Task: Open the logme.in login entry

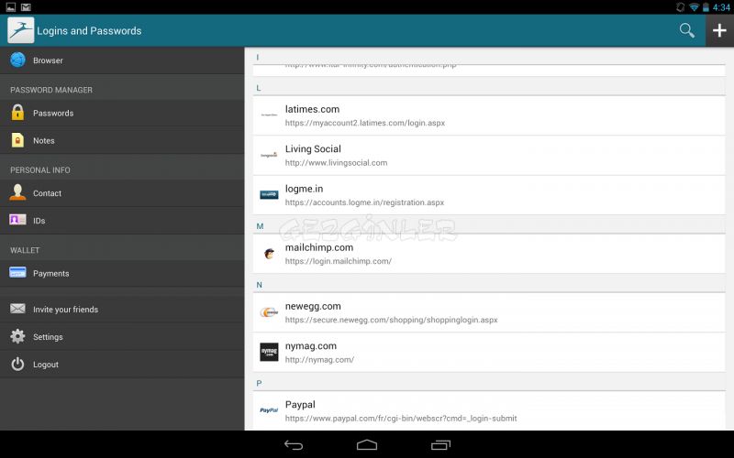Action: pos(489,195)
